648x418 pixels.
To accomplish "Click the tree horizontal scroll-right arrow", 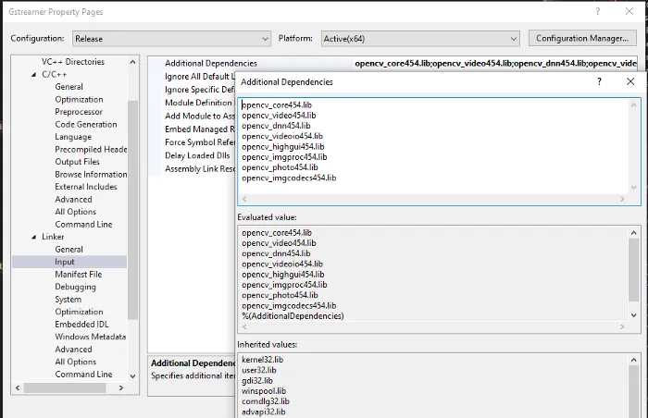I will (x=121, y=387).
